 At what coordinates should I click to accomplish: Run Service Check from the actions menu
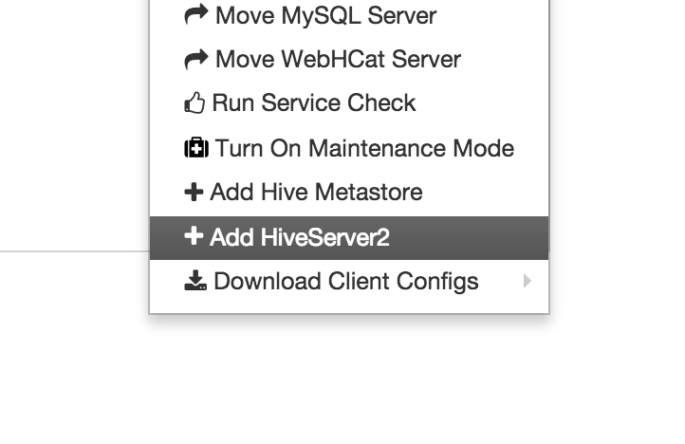point(313,102)
